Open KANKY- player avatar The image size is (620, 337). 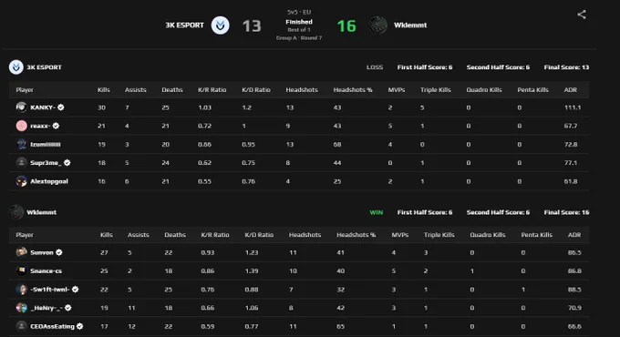pos(21,107)
